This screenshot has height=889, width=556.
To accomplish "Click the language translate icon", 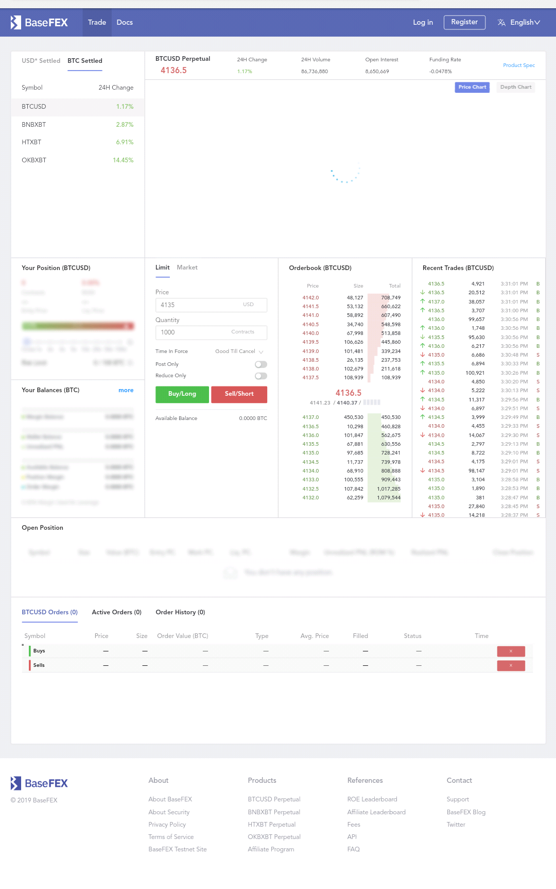I will (x=501, y=22).
